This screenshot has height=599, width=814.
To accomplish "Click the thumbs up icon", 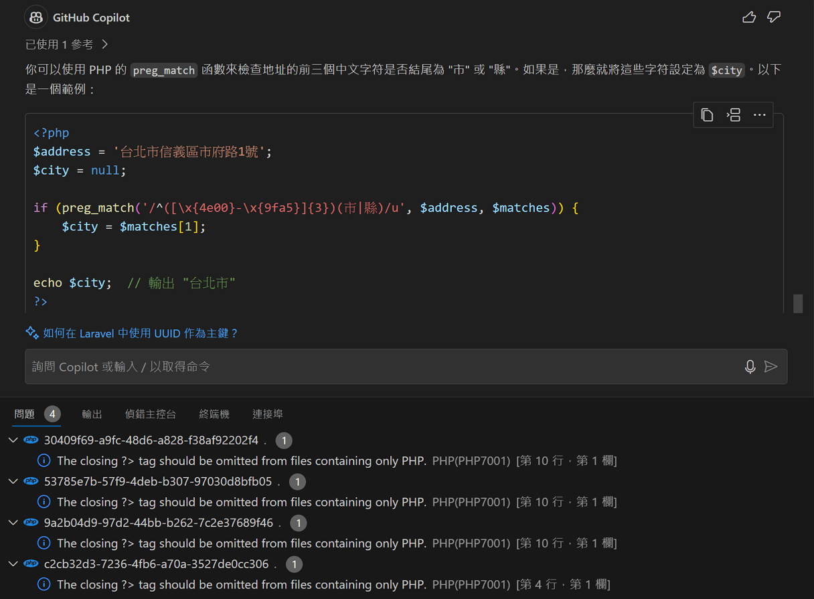I will (x=749, y=17).
